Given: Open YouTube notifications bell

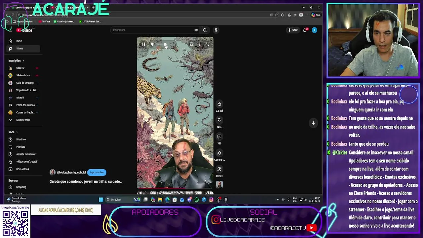Looking at the screenshot, I should point(305,30).
